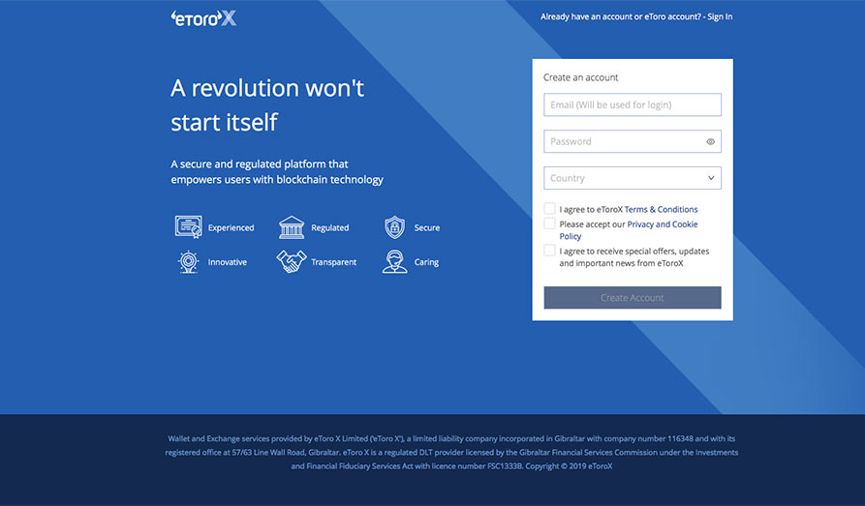Open the Sign In link
Image resolution: width=865 pixels, height=506 pixels.
pyautogui.click(x=720, y=16)
